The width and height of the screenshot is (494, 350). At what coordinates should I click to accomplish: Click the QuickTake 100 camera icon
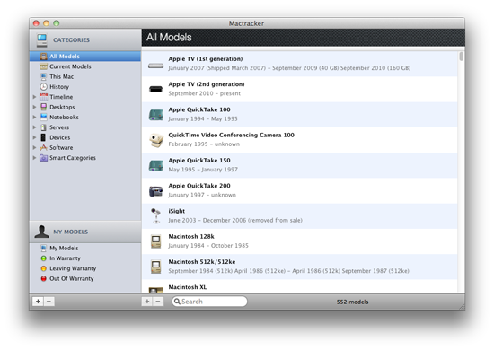click(156, 115)
